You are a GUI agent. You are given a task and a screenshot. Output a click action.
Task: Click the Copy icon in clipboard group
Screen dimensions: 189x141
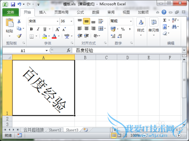point(19,28)
